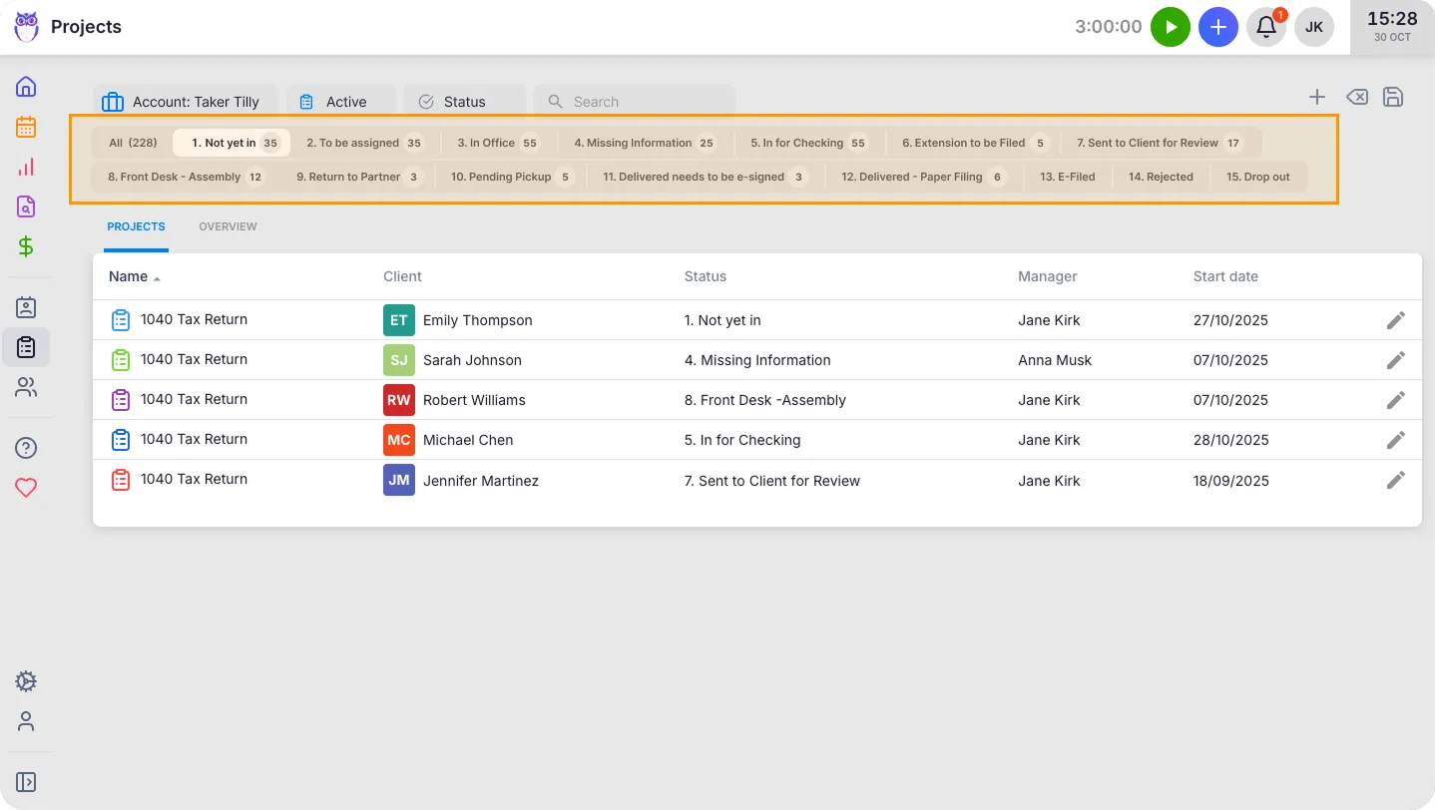Select the 'All (228)' filter chip

(x=131, y=142)
